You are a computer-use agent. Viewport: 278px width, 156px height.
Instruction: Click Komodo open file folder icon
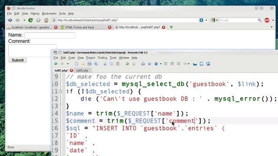(x=83, y=64)
